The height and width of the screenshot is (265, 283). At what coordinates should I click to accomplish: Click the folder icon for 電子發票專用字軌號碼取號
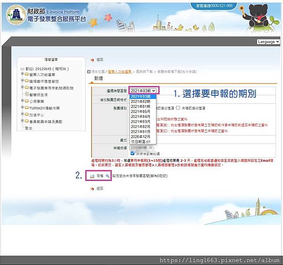27,88
